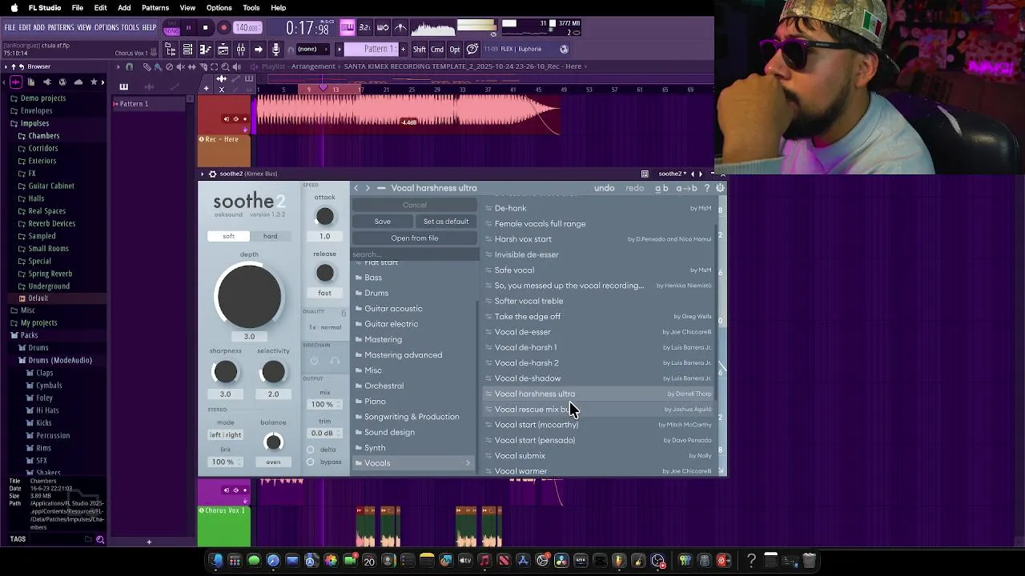Enable the bypass radio option
Viewport: 1025px width, 576px height.
click(x=311, y=462)
